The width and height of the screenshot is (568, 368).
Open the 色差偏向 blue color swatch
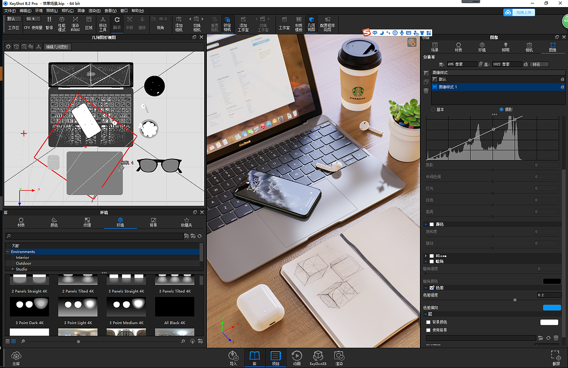click(552, 308)
